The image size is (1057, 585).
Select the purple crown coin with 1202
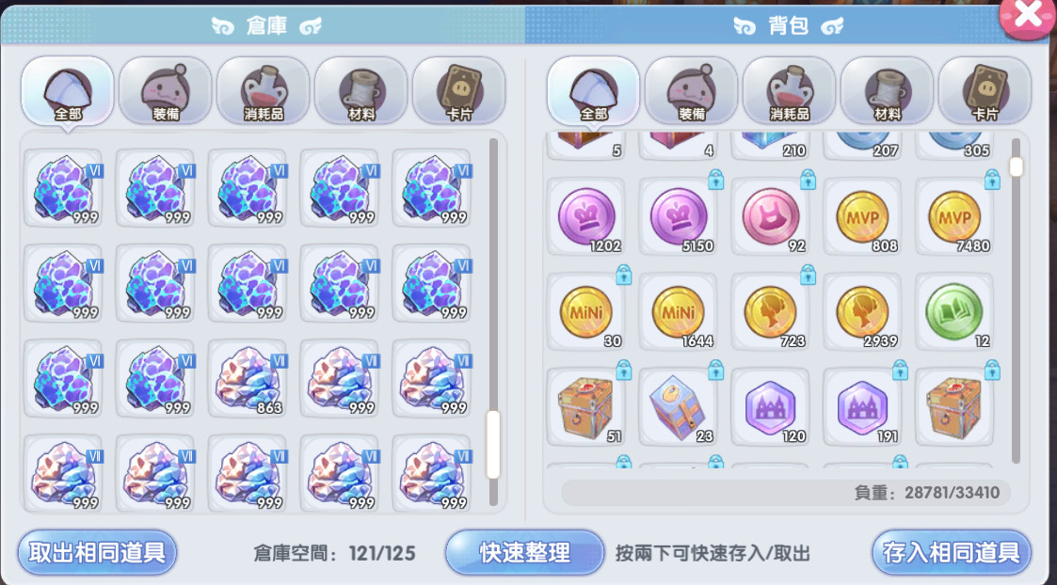(x=585, y=217)
